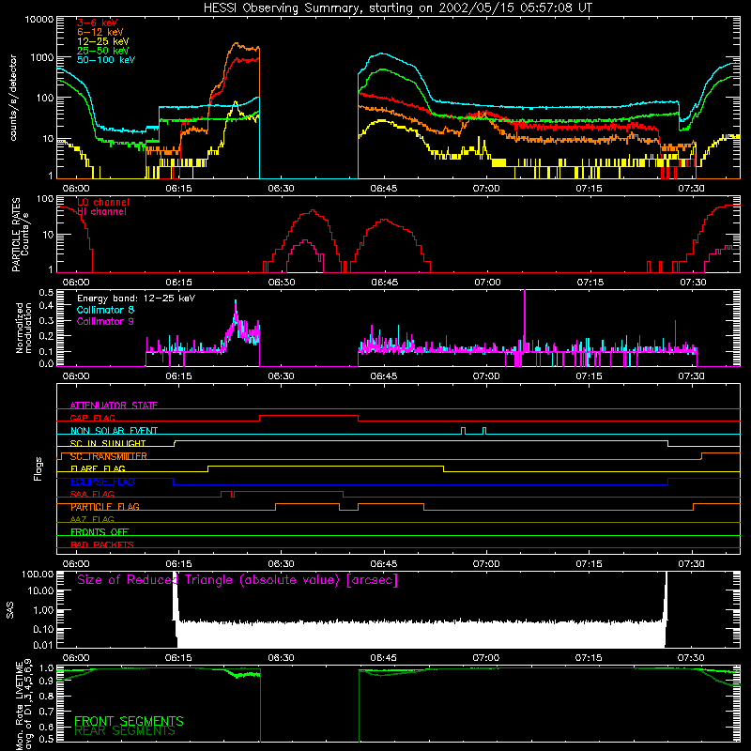Click the Flags panel axis label
This screenshot has width=751, height=751.
coord(38,468)
